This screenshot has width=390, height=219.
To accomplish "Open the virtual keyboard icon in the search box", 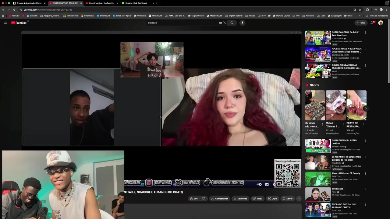I will coord(220,23).
